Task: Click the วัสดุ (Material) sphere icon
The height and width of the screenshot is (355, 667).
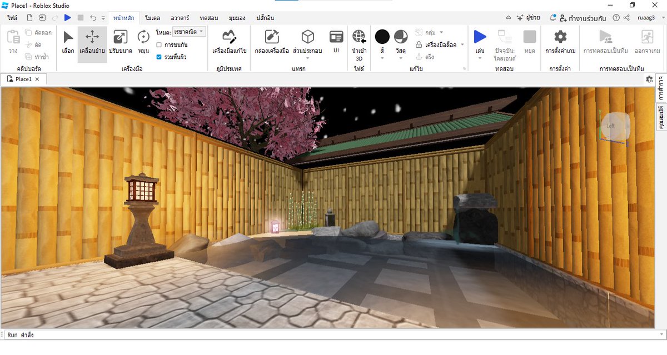Action: [401, 37]
